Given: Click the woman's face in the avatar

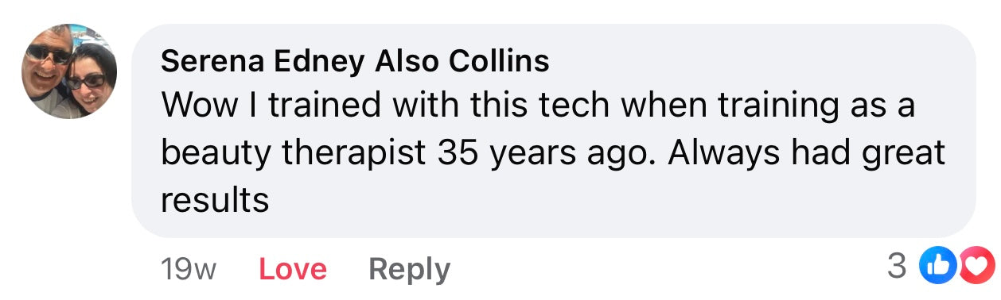Looking at the screenshot, I should tap(86, 79).
